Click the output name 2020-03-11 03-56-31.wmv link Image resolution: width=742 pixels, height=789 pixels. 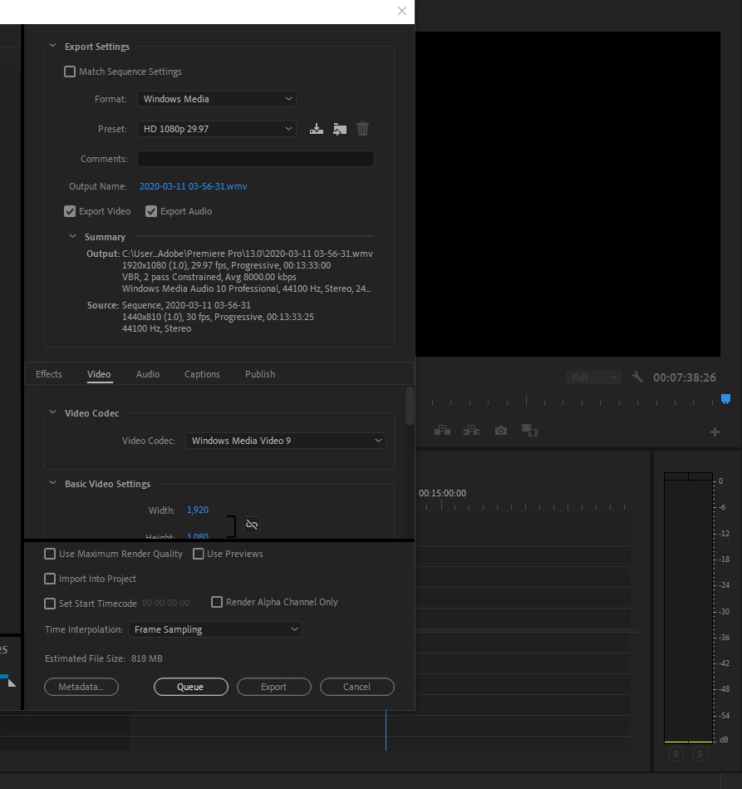click(193, 187)
